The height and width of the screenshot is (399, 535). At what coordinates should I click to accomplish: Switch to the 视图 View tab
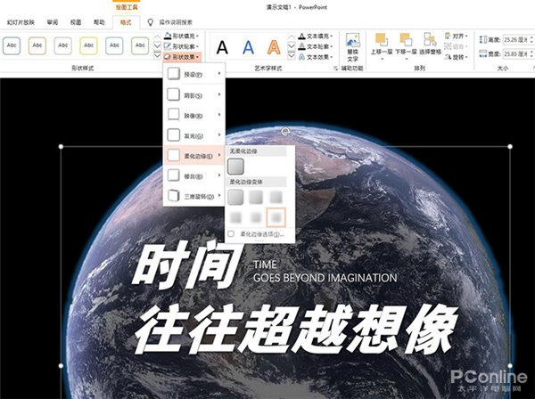click(x=76, y=20)
